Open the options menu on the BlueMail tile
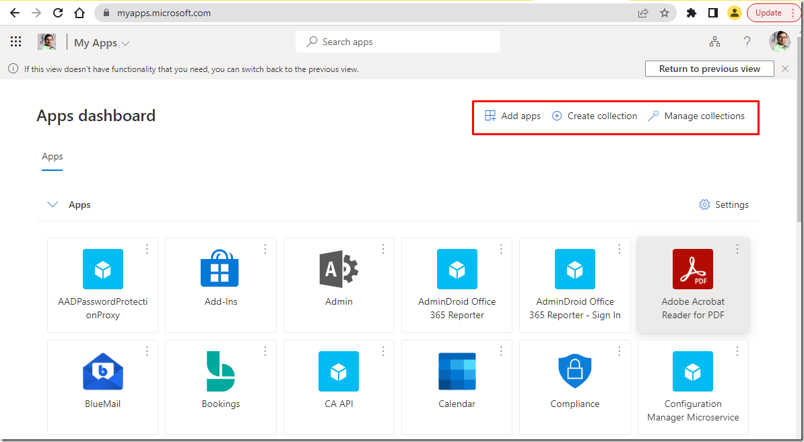The image size is (804, 442). tap(147, 351)
